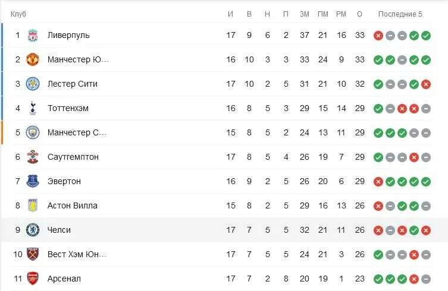Click the Liverpool club crest icon
This screenshot has height=291, width=448.
(33, 36)
